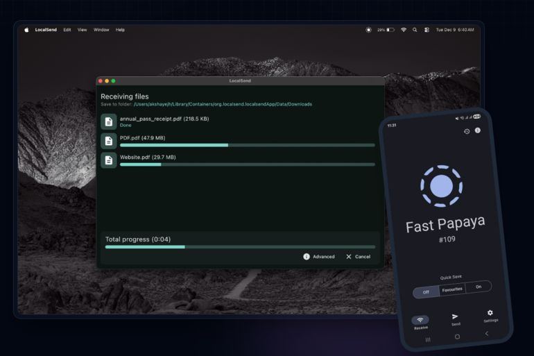
Task: Open the View menu
Action: (x=82, y=30)
